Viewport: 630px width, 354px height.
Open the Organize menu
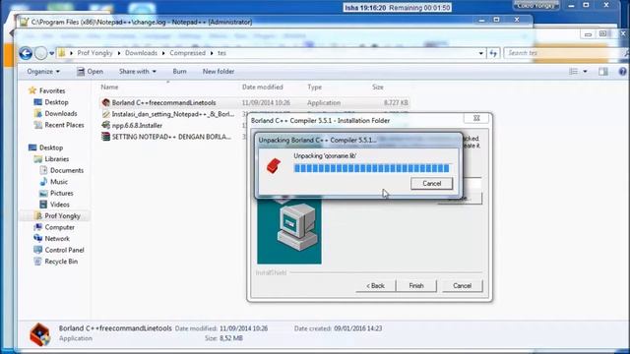pos(43,72)
